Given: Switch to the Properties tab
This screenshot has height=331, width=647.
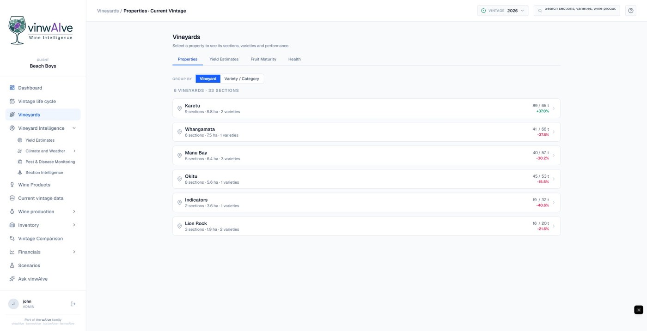Looking at the screenshot, I should [188, 59].
